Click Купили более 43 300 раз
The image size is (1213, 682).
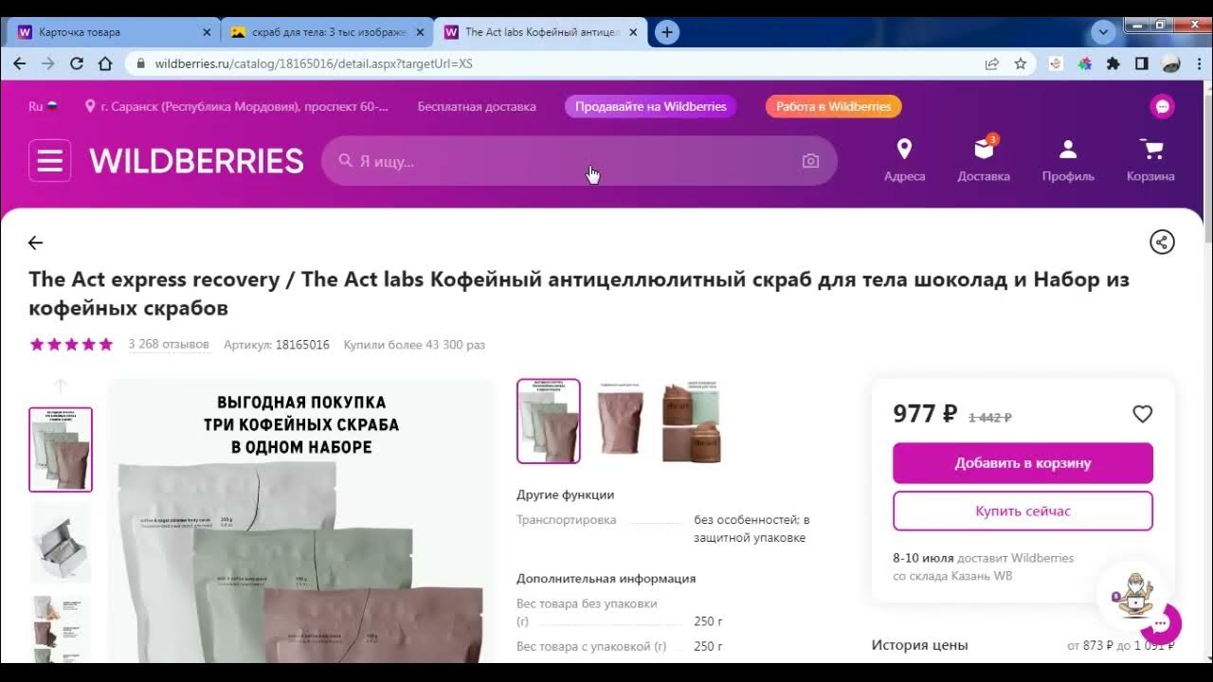[414, 345]
